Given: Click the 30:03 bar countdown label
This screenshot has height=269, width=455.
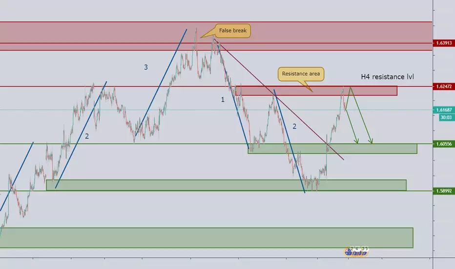Looking at the screenshot, I should (x=447, y=117).
